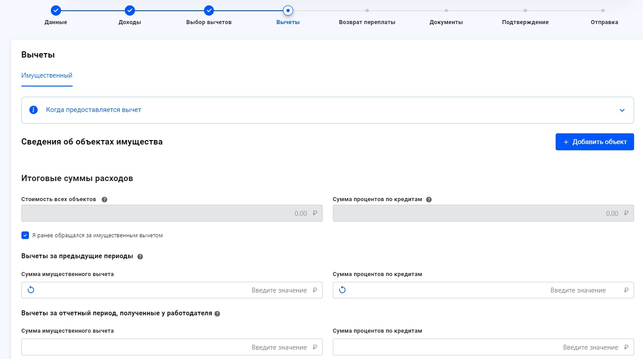Go to Возврат переплаты step label
Screen dimensions: 643x359
click(x=367, y=22)
